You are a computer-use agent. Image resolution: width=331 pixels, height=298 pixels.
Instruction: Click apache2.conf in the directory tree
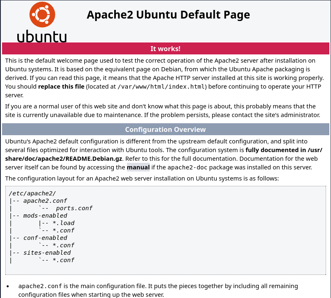pyautogui.click(x=45, y=201)
